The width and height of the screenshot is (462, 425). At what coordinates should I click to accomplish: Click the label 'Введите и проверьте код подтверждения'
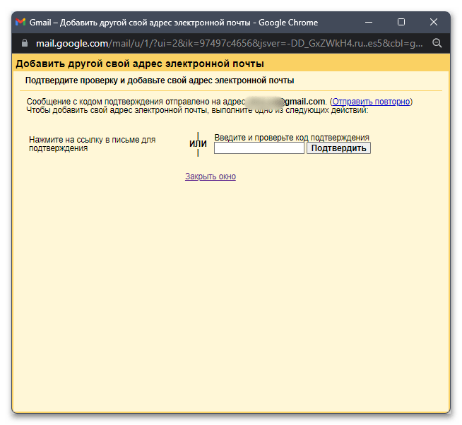tap(291, 137)
